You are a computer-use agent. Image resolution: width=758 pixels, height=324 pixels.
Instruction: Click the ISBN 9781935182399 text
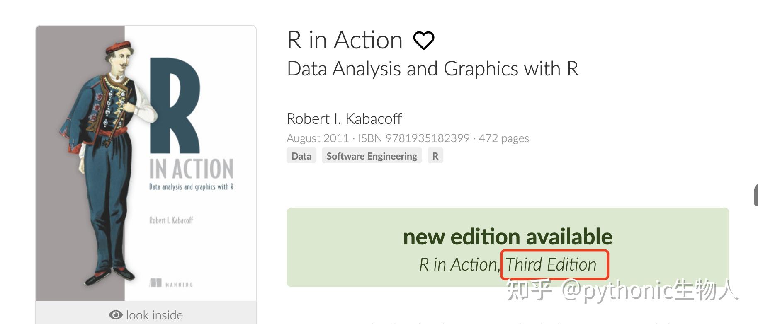pos(413,138)
